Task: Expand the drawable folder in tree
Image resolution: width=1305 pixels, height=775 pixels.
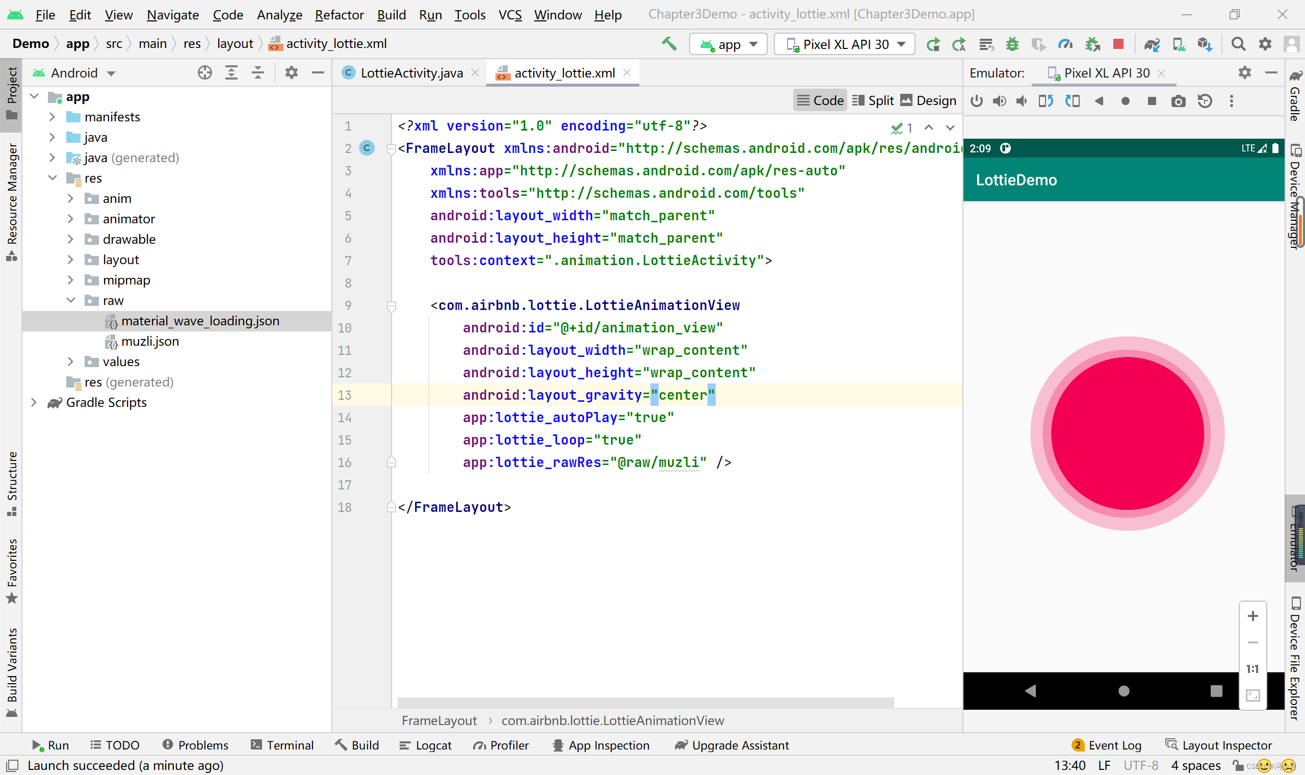Action: pos(70,239)
